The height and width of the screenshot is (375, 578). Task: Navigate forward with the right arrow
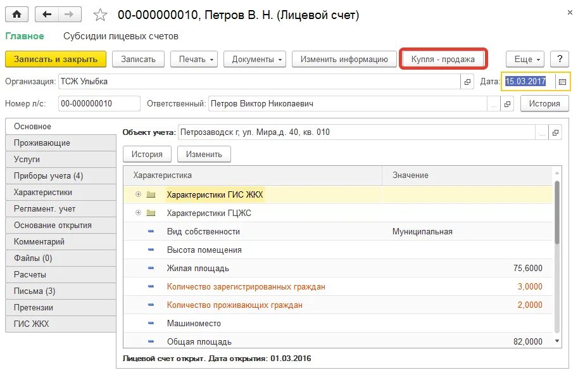69,15
